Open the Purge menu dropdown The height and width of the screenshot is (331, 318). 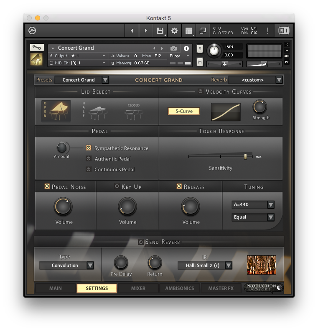click(x=179, y=56)
